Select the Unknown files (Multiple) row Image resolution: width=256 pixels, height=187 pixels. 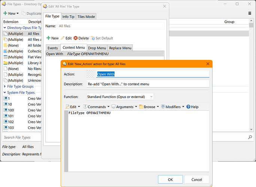(x=22, y=80)
